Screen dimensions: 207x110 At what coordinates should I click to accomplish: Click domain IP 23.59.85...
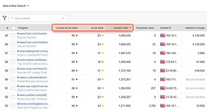[172, 71]
